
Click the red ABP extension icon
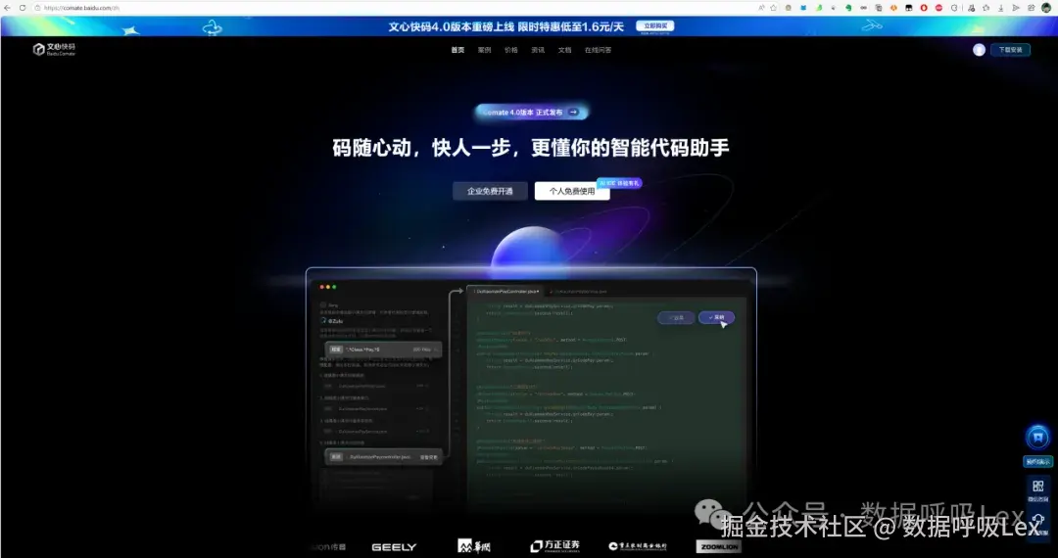(939, 8)
